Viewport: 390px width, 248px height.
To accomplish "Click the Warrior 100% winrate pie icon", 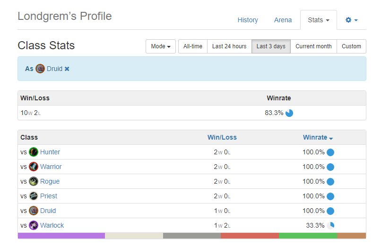I will pos(330,167).
